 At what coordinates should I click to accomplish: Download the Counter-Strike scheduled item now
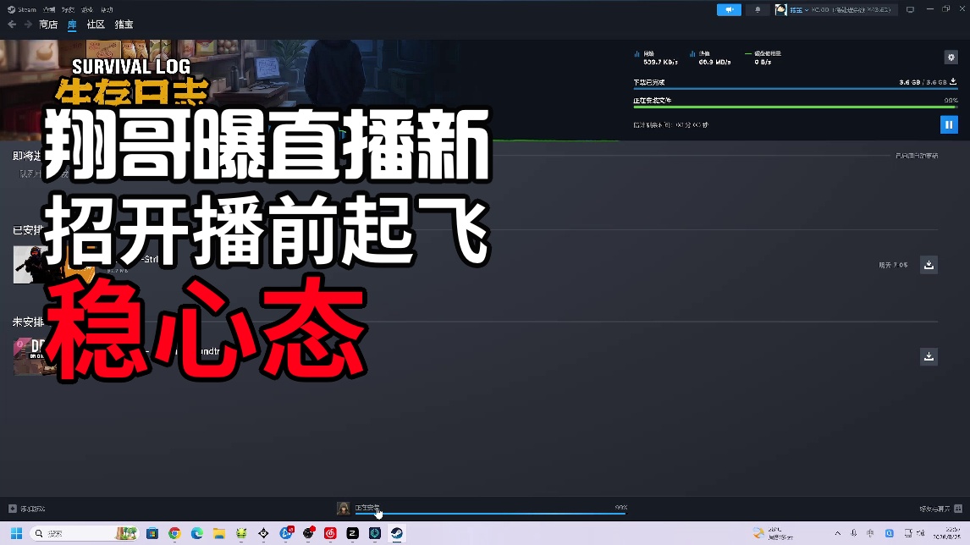pos(929,265)
